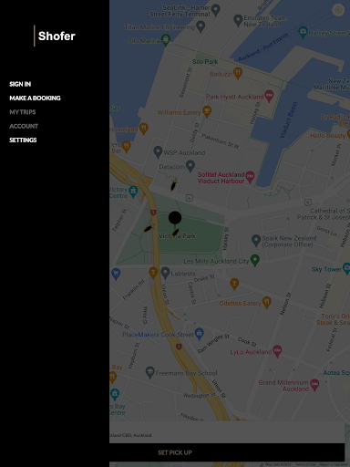350x467 pixels.
Task: Click the Shofer logo
Action: tap(55, 36)
